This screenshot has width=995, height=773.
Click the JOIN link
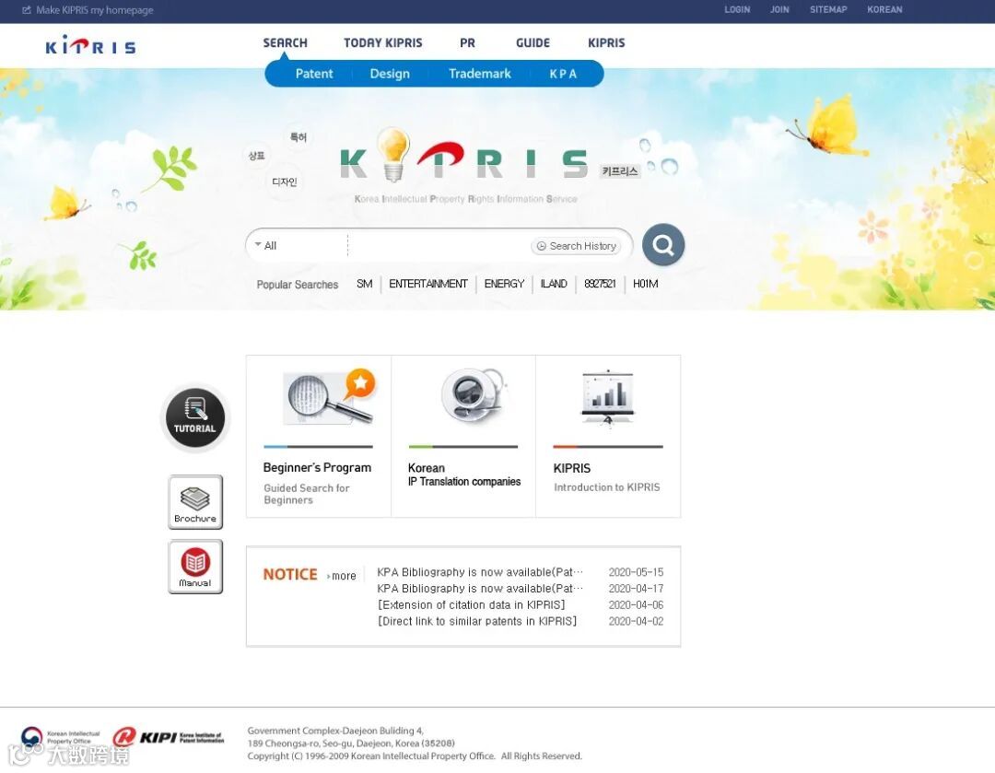(x=779, y=9)
